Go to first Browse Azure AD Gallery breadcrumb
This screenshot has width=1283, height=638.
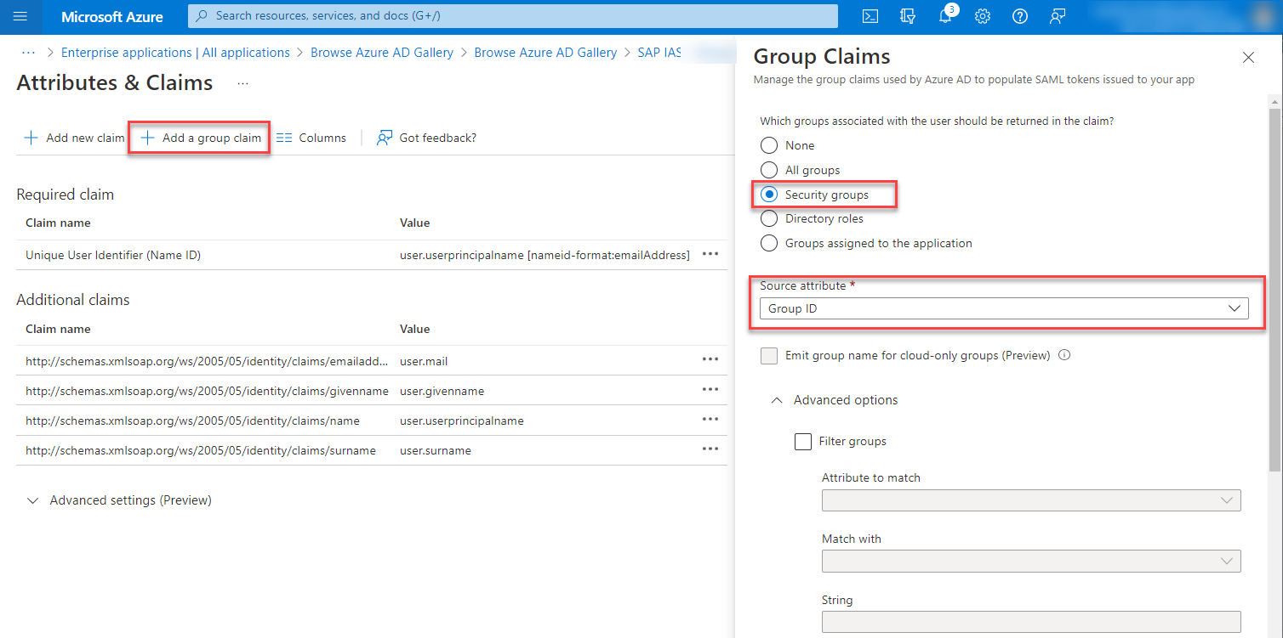pos(382,53)
